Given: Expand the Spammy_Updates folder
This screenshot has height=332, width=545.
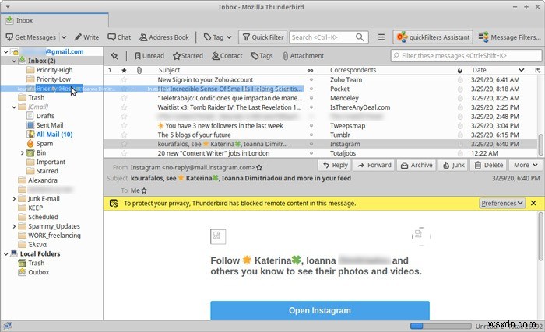Looking at the screenshot, I should click(x=14, y=226).
